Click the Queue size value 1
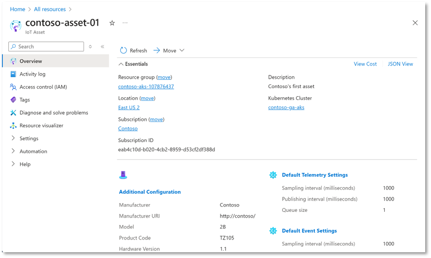 point(384,210)
